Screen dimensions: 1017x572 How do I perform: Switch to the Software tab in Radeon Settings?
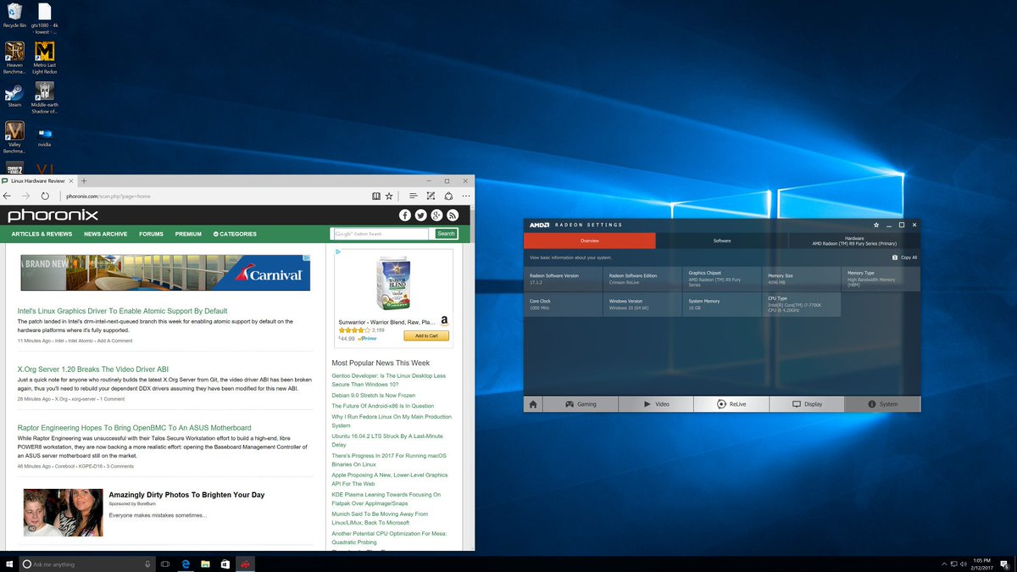[722, 241]
